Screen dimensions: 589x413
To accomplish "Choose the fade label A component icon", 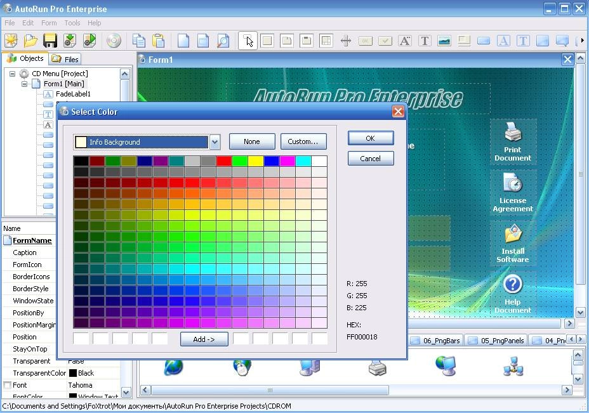I will [405, 41].
